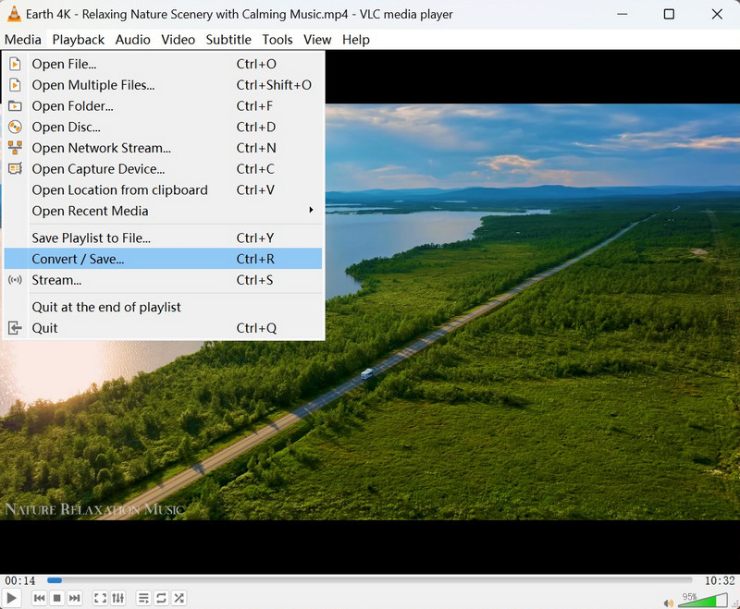The image size is (740, 609).
Task: Maximize the VLC window
Action: [669, 14]
